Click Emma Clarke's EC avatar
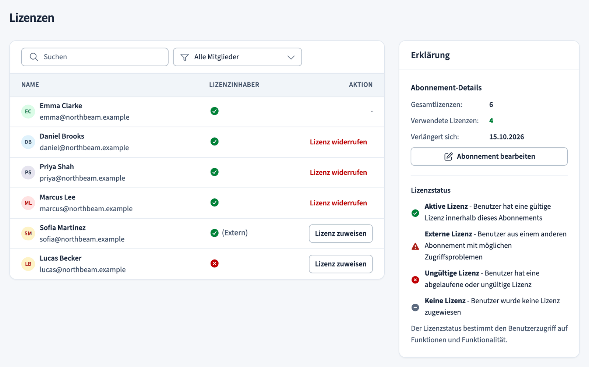589x367 pixels. (x=28, y=112)
